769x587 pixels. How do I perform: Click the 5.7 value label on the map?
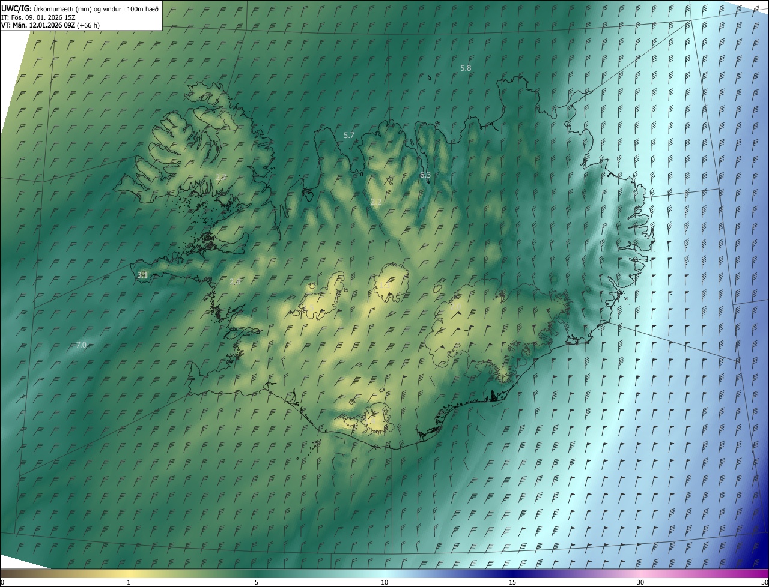[349, 135]
